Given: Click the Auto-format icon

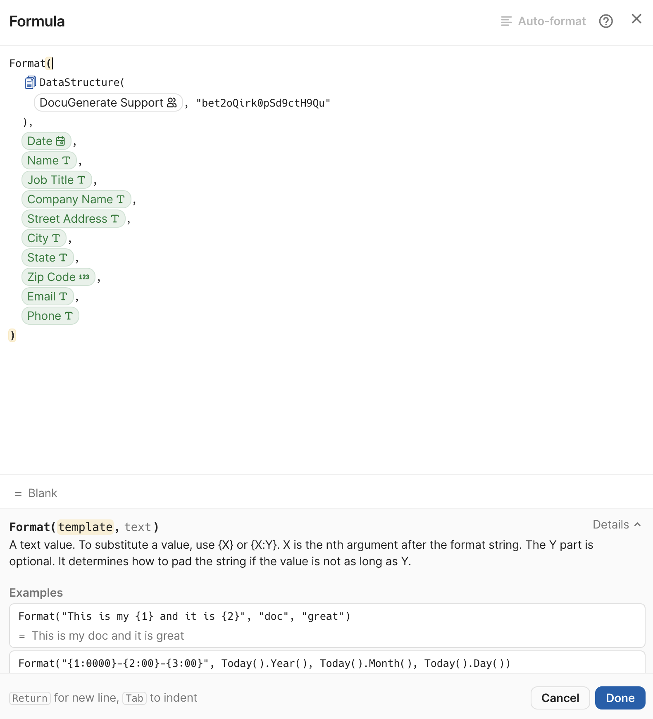Looking at the screenshot, I should point(505,21).
